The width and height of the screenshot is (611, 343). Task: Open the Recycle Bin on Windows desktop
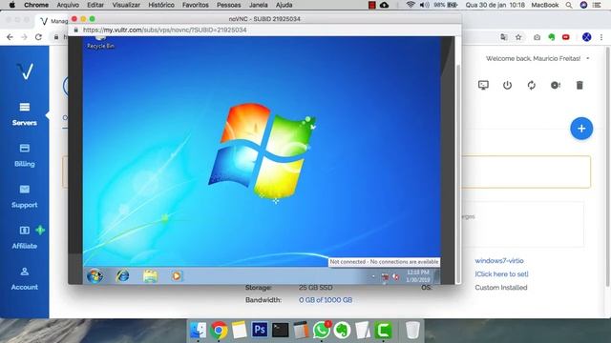pos(100,43)
